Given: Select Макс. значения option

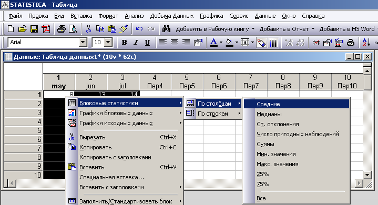Looking at the screenshot, I should (297, 164).
